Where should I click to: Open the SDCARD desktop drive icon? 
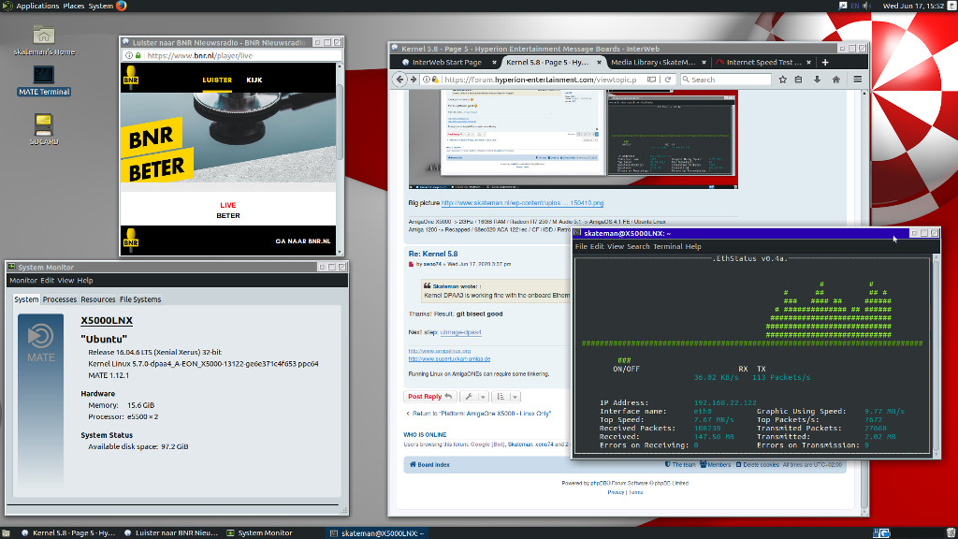click(44, 128)
